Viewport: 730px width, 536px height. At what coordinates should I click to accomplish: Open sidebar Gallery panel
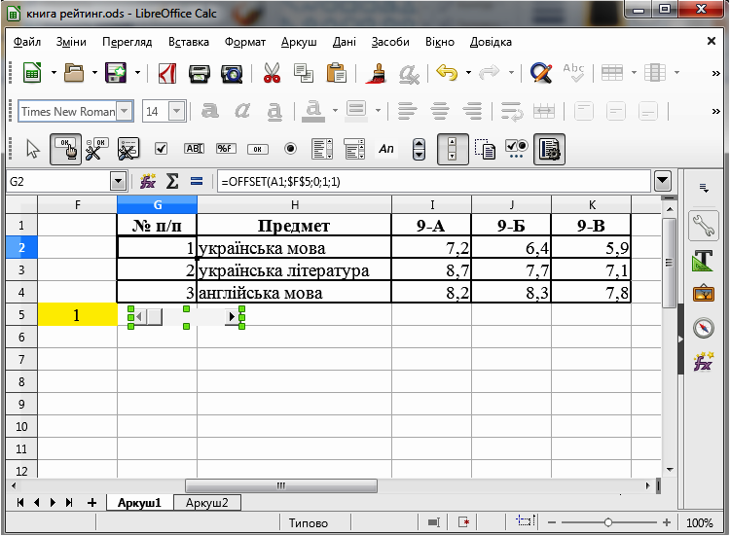pyautogui.click(x=703, y=294)
